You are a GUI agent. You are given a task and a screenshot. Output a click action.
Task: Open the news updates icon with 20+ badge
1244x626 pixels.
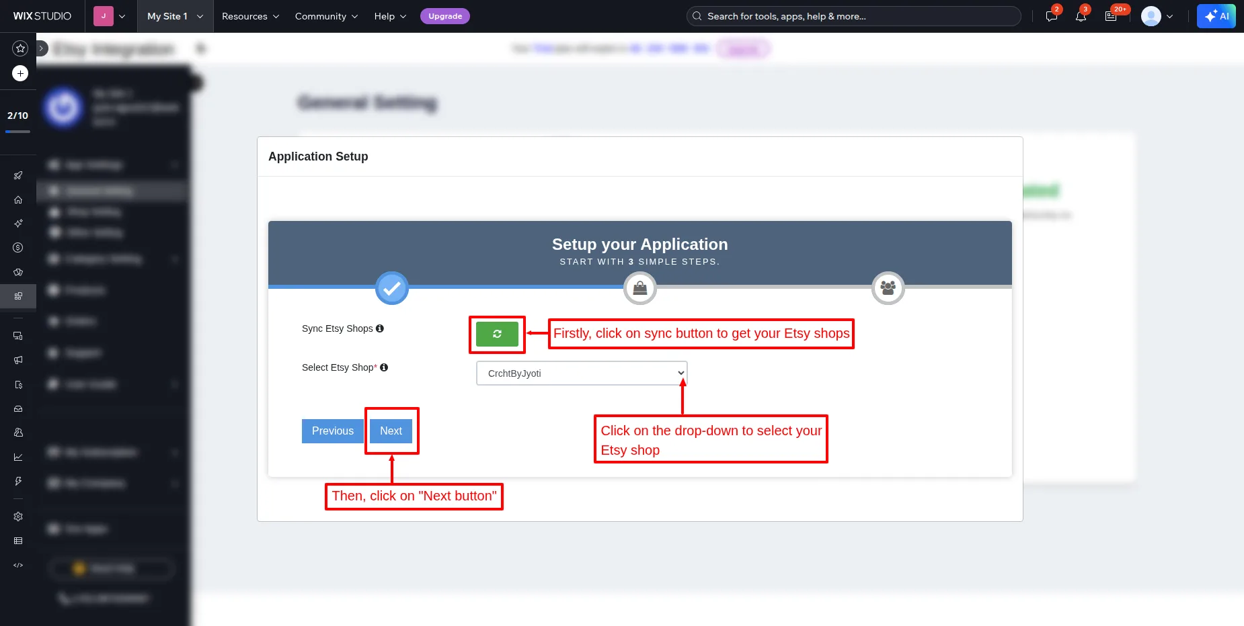coord(1111,16)
